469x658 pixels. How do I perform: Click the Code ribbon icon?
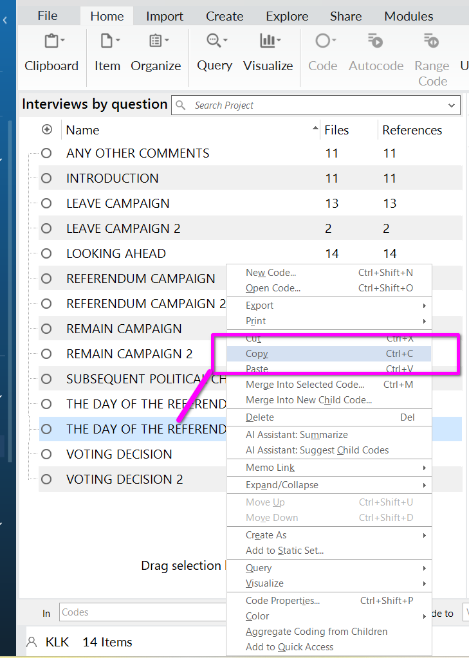pyautogui.click(x=323, y=51)
